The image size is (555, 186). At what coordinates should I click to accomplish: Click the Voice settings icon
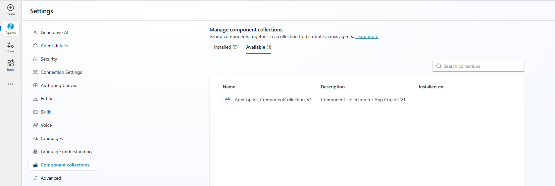click(x=35, y=125)
